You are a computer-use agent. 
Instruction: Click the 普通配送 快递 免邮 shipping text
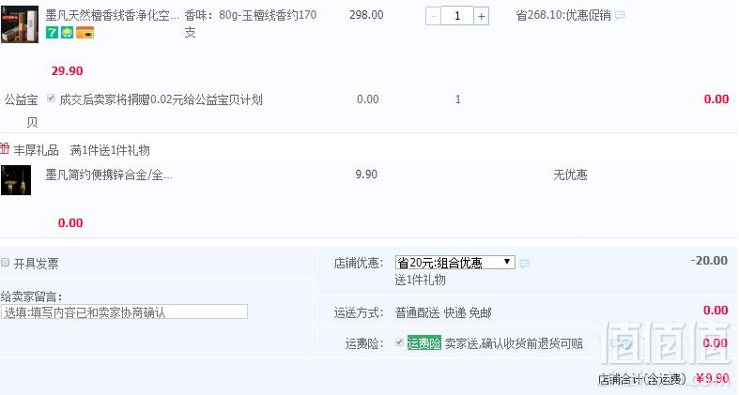[x=443, y=312]
